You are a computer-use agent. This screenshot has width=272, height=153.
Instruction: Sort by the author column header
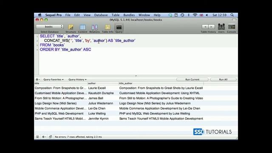coord(103,83)
